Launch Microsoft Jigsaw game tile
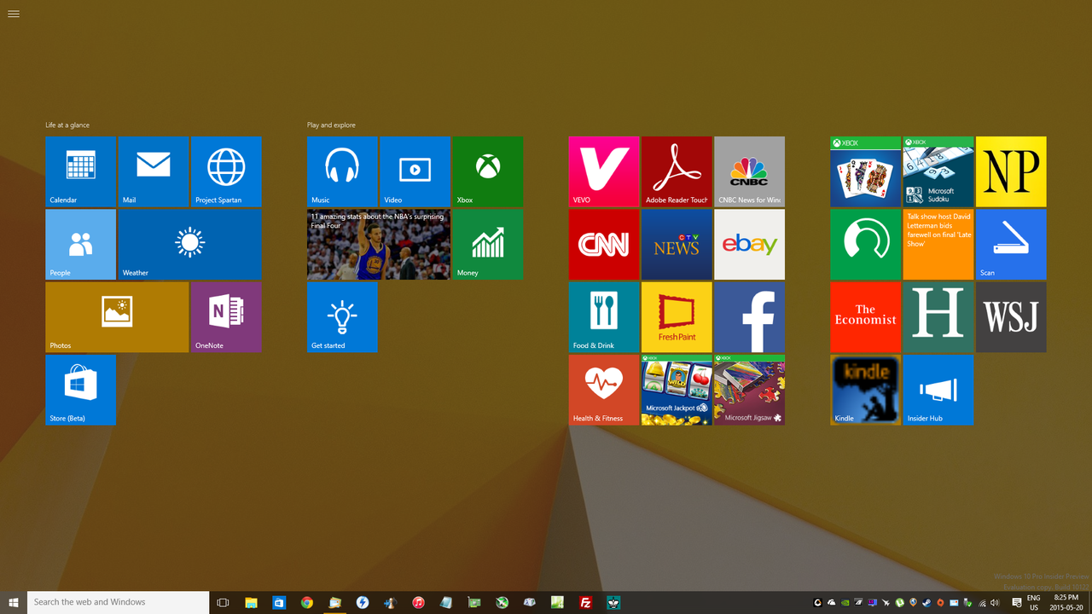This screenshot has height=614, width=1092. pos(749,390)
